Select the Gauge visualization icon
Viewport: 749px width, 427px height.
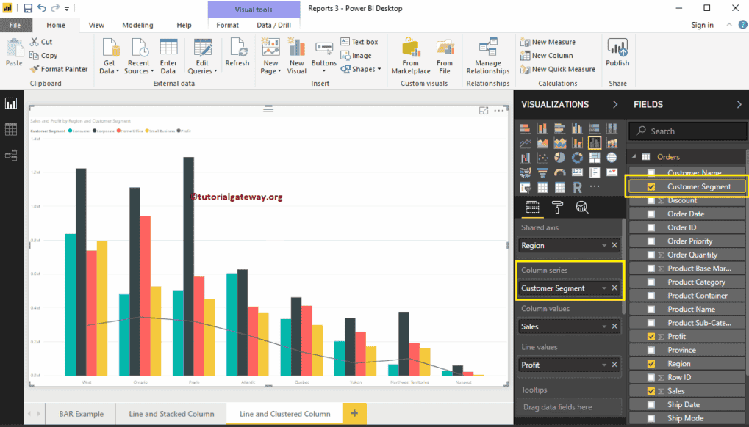point(559,172)
